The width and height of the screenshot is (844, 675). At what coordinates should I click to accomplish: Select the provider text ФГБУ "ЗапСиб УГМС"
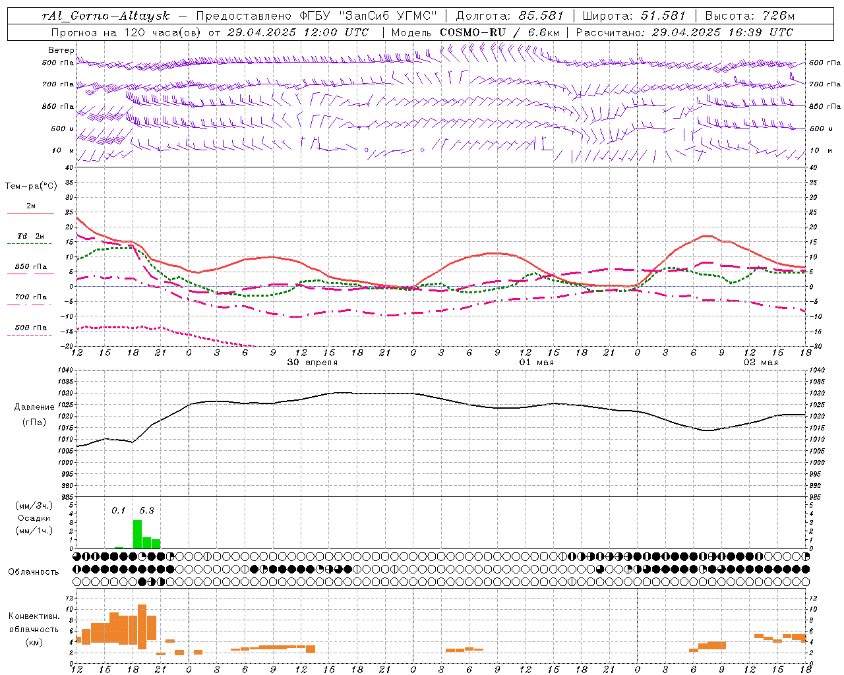click(368, 16)
